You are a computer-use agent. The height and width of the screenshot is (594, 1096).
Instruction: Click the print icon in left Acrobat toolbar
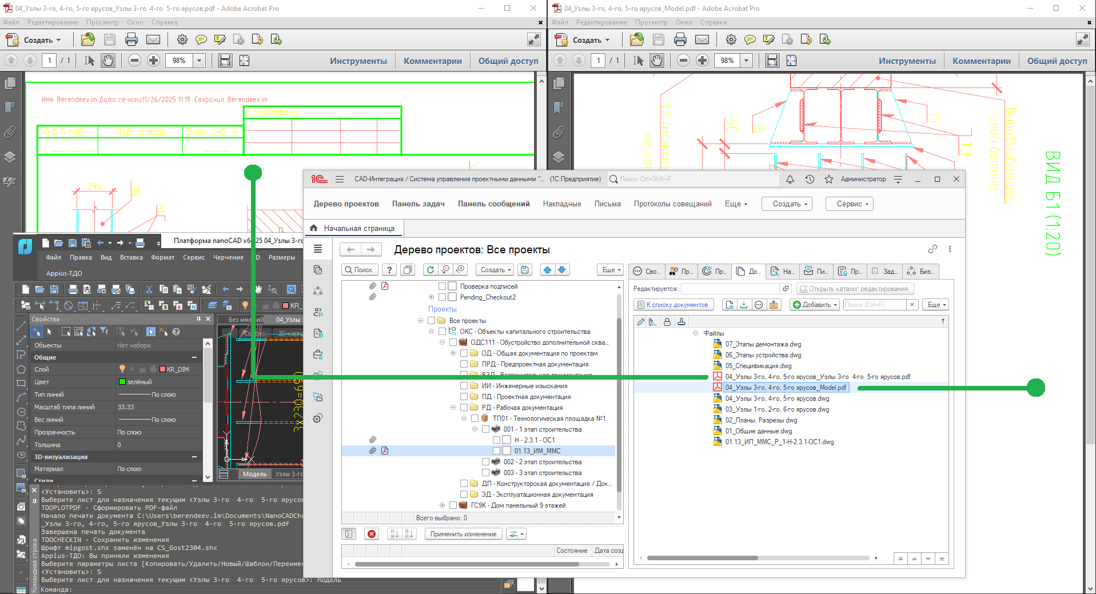coord(131,39)
